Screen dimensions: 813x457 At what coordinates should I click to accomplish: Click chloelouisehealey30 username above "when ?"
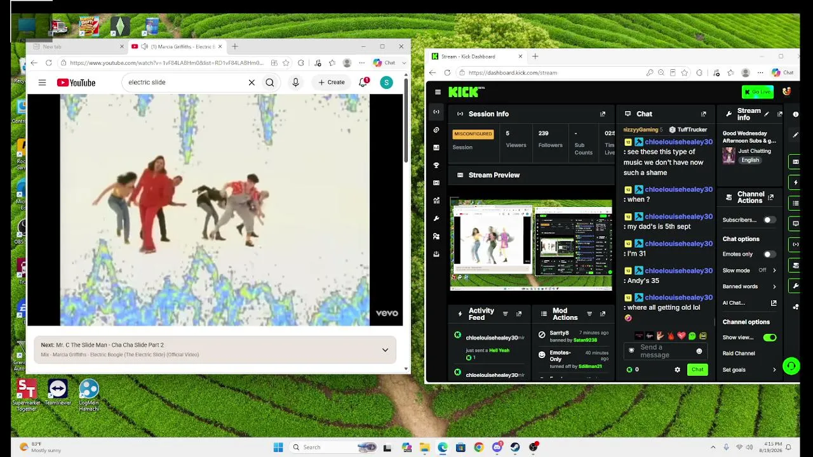click(x=678, y=190)
